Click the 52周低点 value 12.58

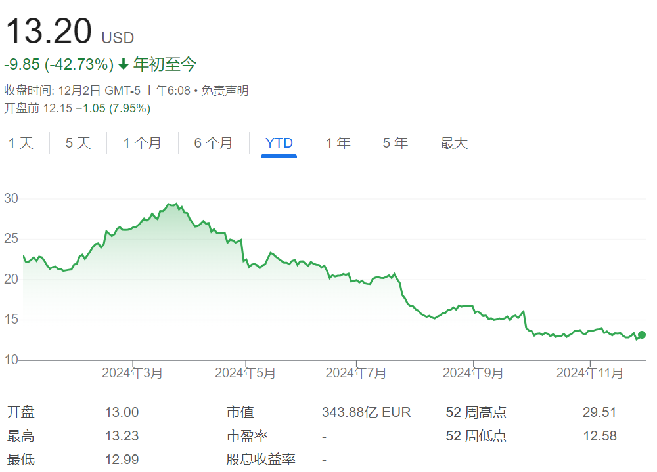coord(601,435)
